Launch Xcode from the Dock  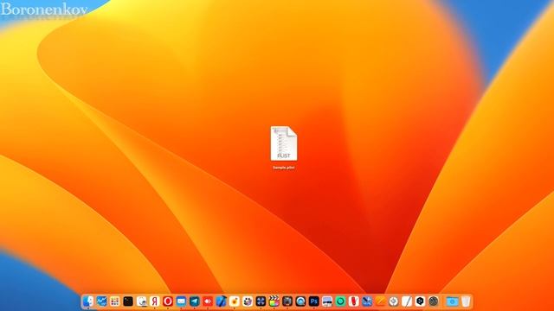(x=222, y=301)
